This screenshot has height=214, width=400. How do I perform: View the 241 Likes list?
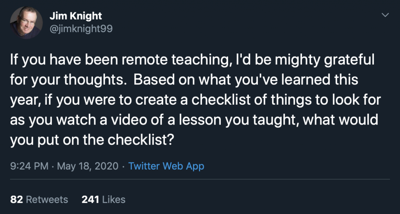coord(104,200)
